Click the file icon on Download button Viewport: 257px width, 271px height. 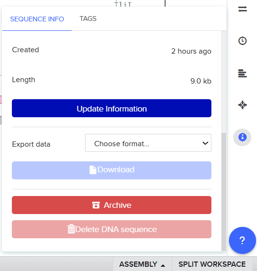[x=93, y=170]
